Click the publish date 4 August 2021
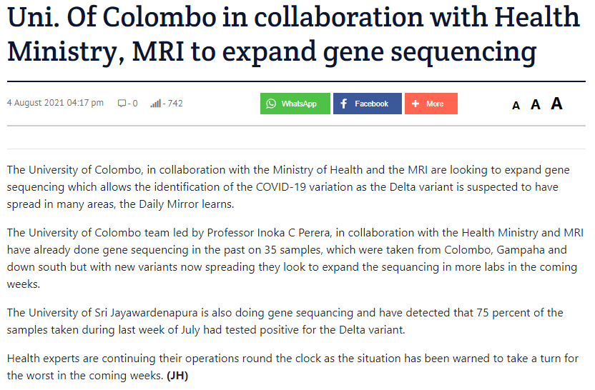 [35, 103]
